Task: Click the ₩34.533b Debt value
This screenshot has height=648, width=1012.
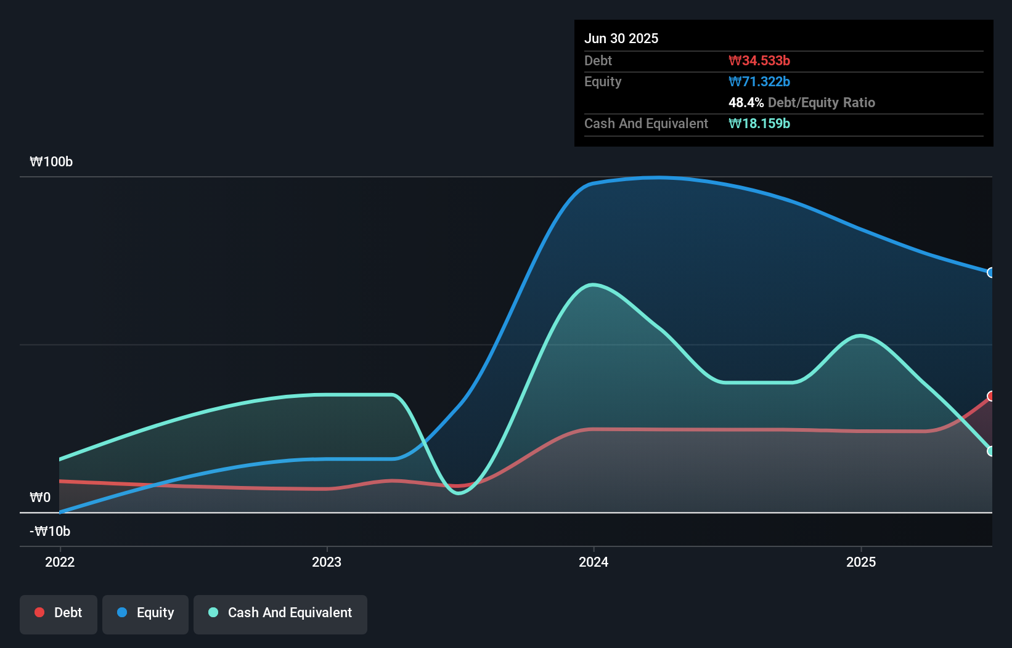Action: click(761, 60)
